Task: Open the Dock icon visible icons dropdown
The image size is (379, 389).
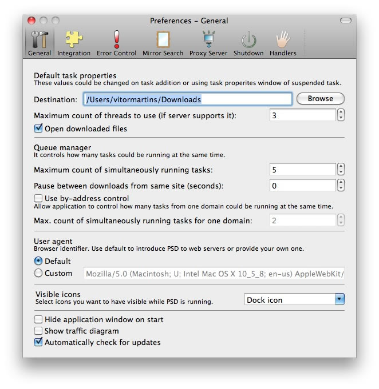Action: pos(294,299)
